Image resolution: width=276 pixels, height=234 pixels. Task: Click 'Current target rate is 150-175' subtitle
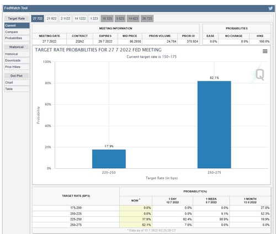[151, 57]
